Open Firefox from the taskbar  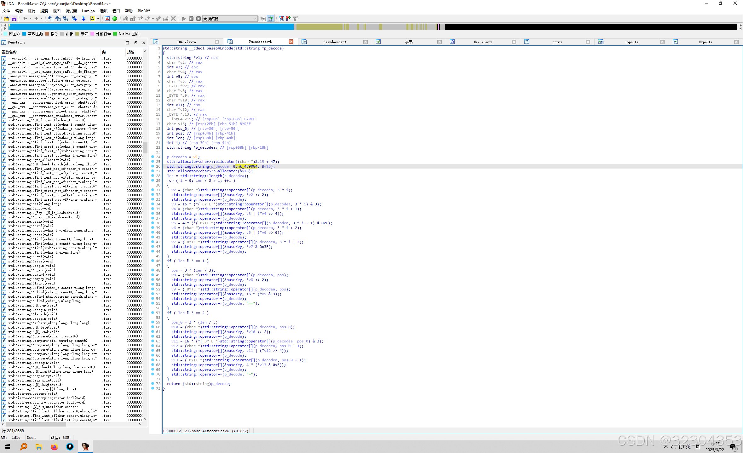point(54,446)
